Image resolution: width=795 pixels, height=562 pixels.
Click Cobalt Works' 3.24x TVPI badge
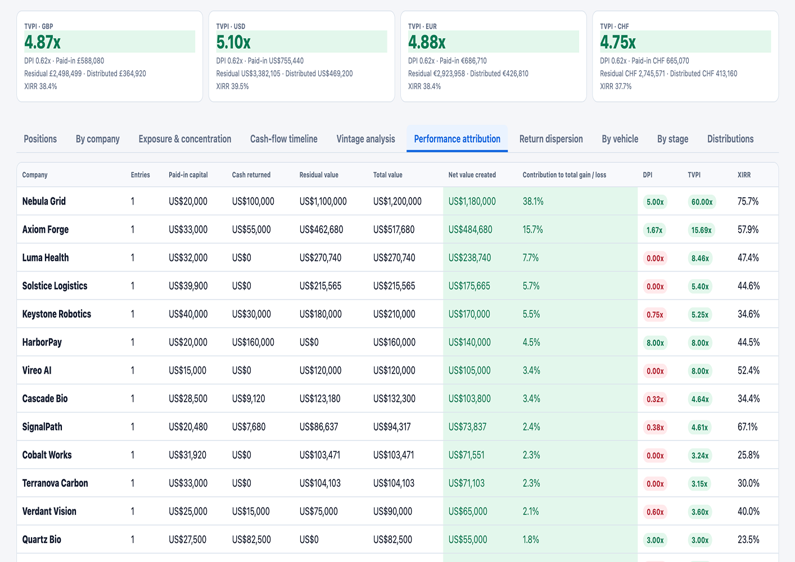coord(700,455)
